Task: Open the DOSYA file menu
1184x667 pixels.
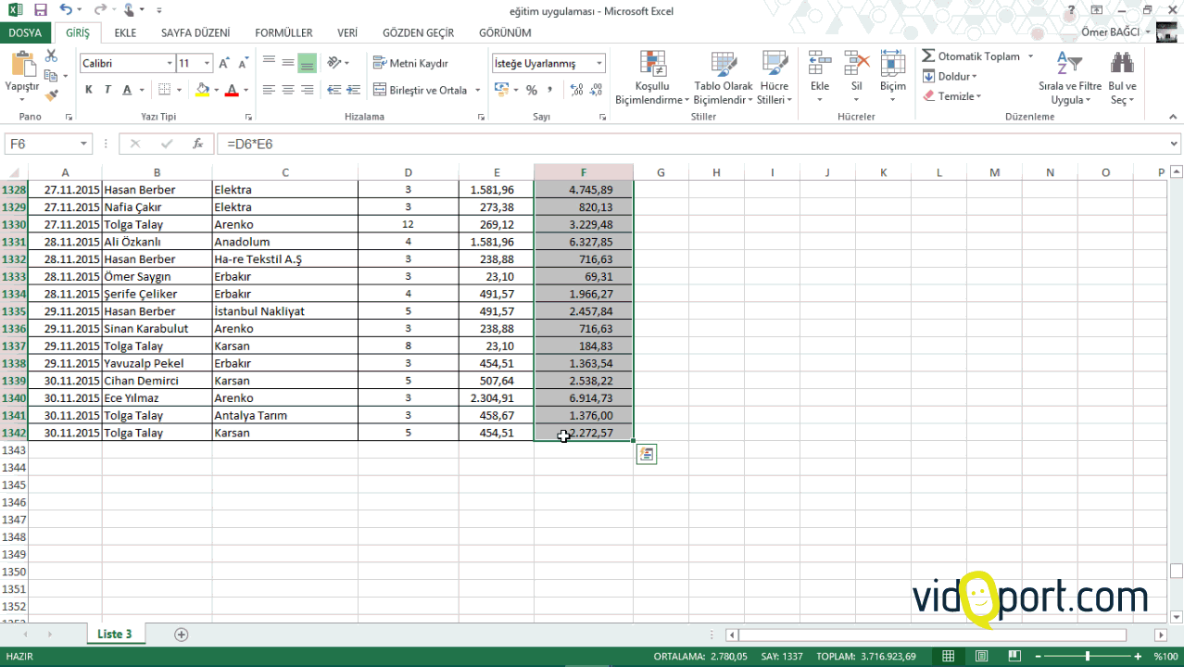Action: point(25,32)
